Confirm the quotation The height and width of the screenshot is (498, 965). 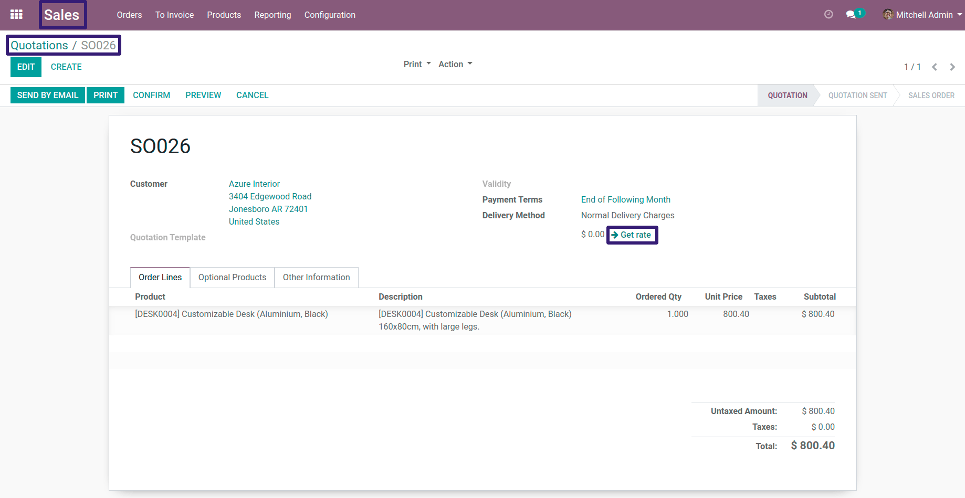[151, 95]
